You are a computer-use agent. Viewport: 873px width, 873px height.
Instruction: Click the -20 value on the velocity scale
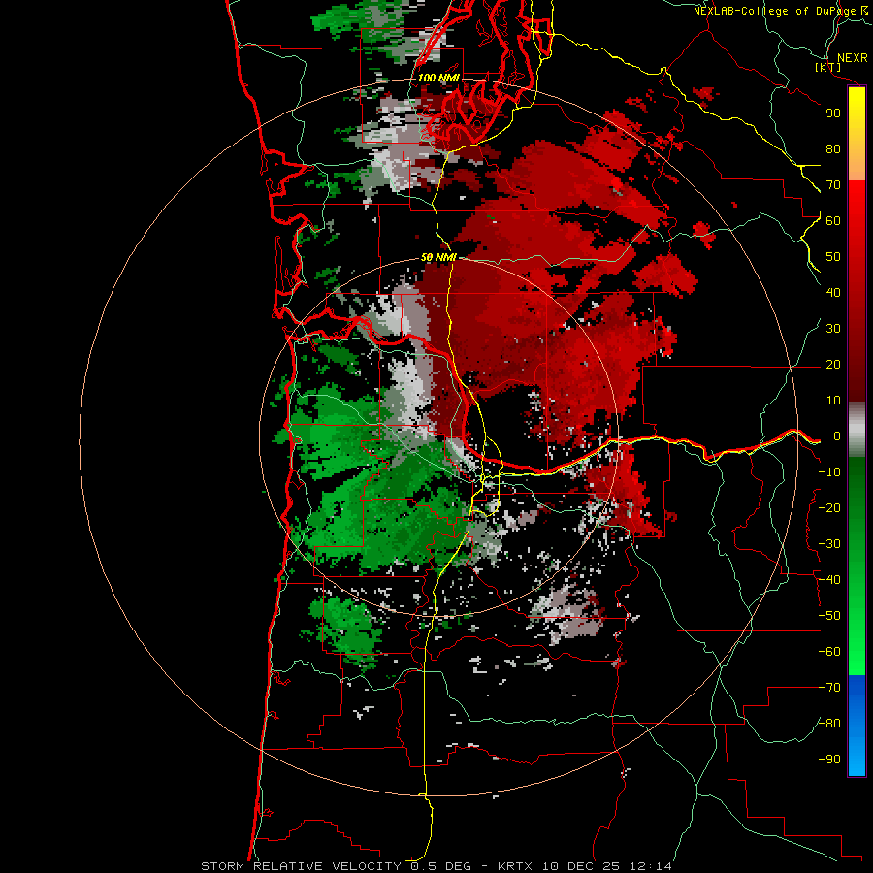coord(829,507)
